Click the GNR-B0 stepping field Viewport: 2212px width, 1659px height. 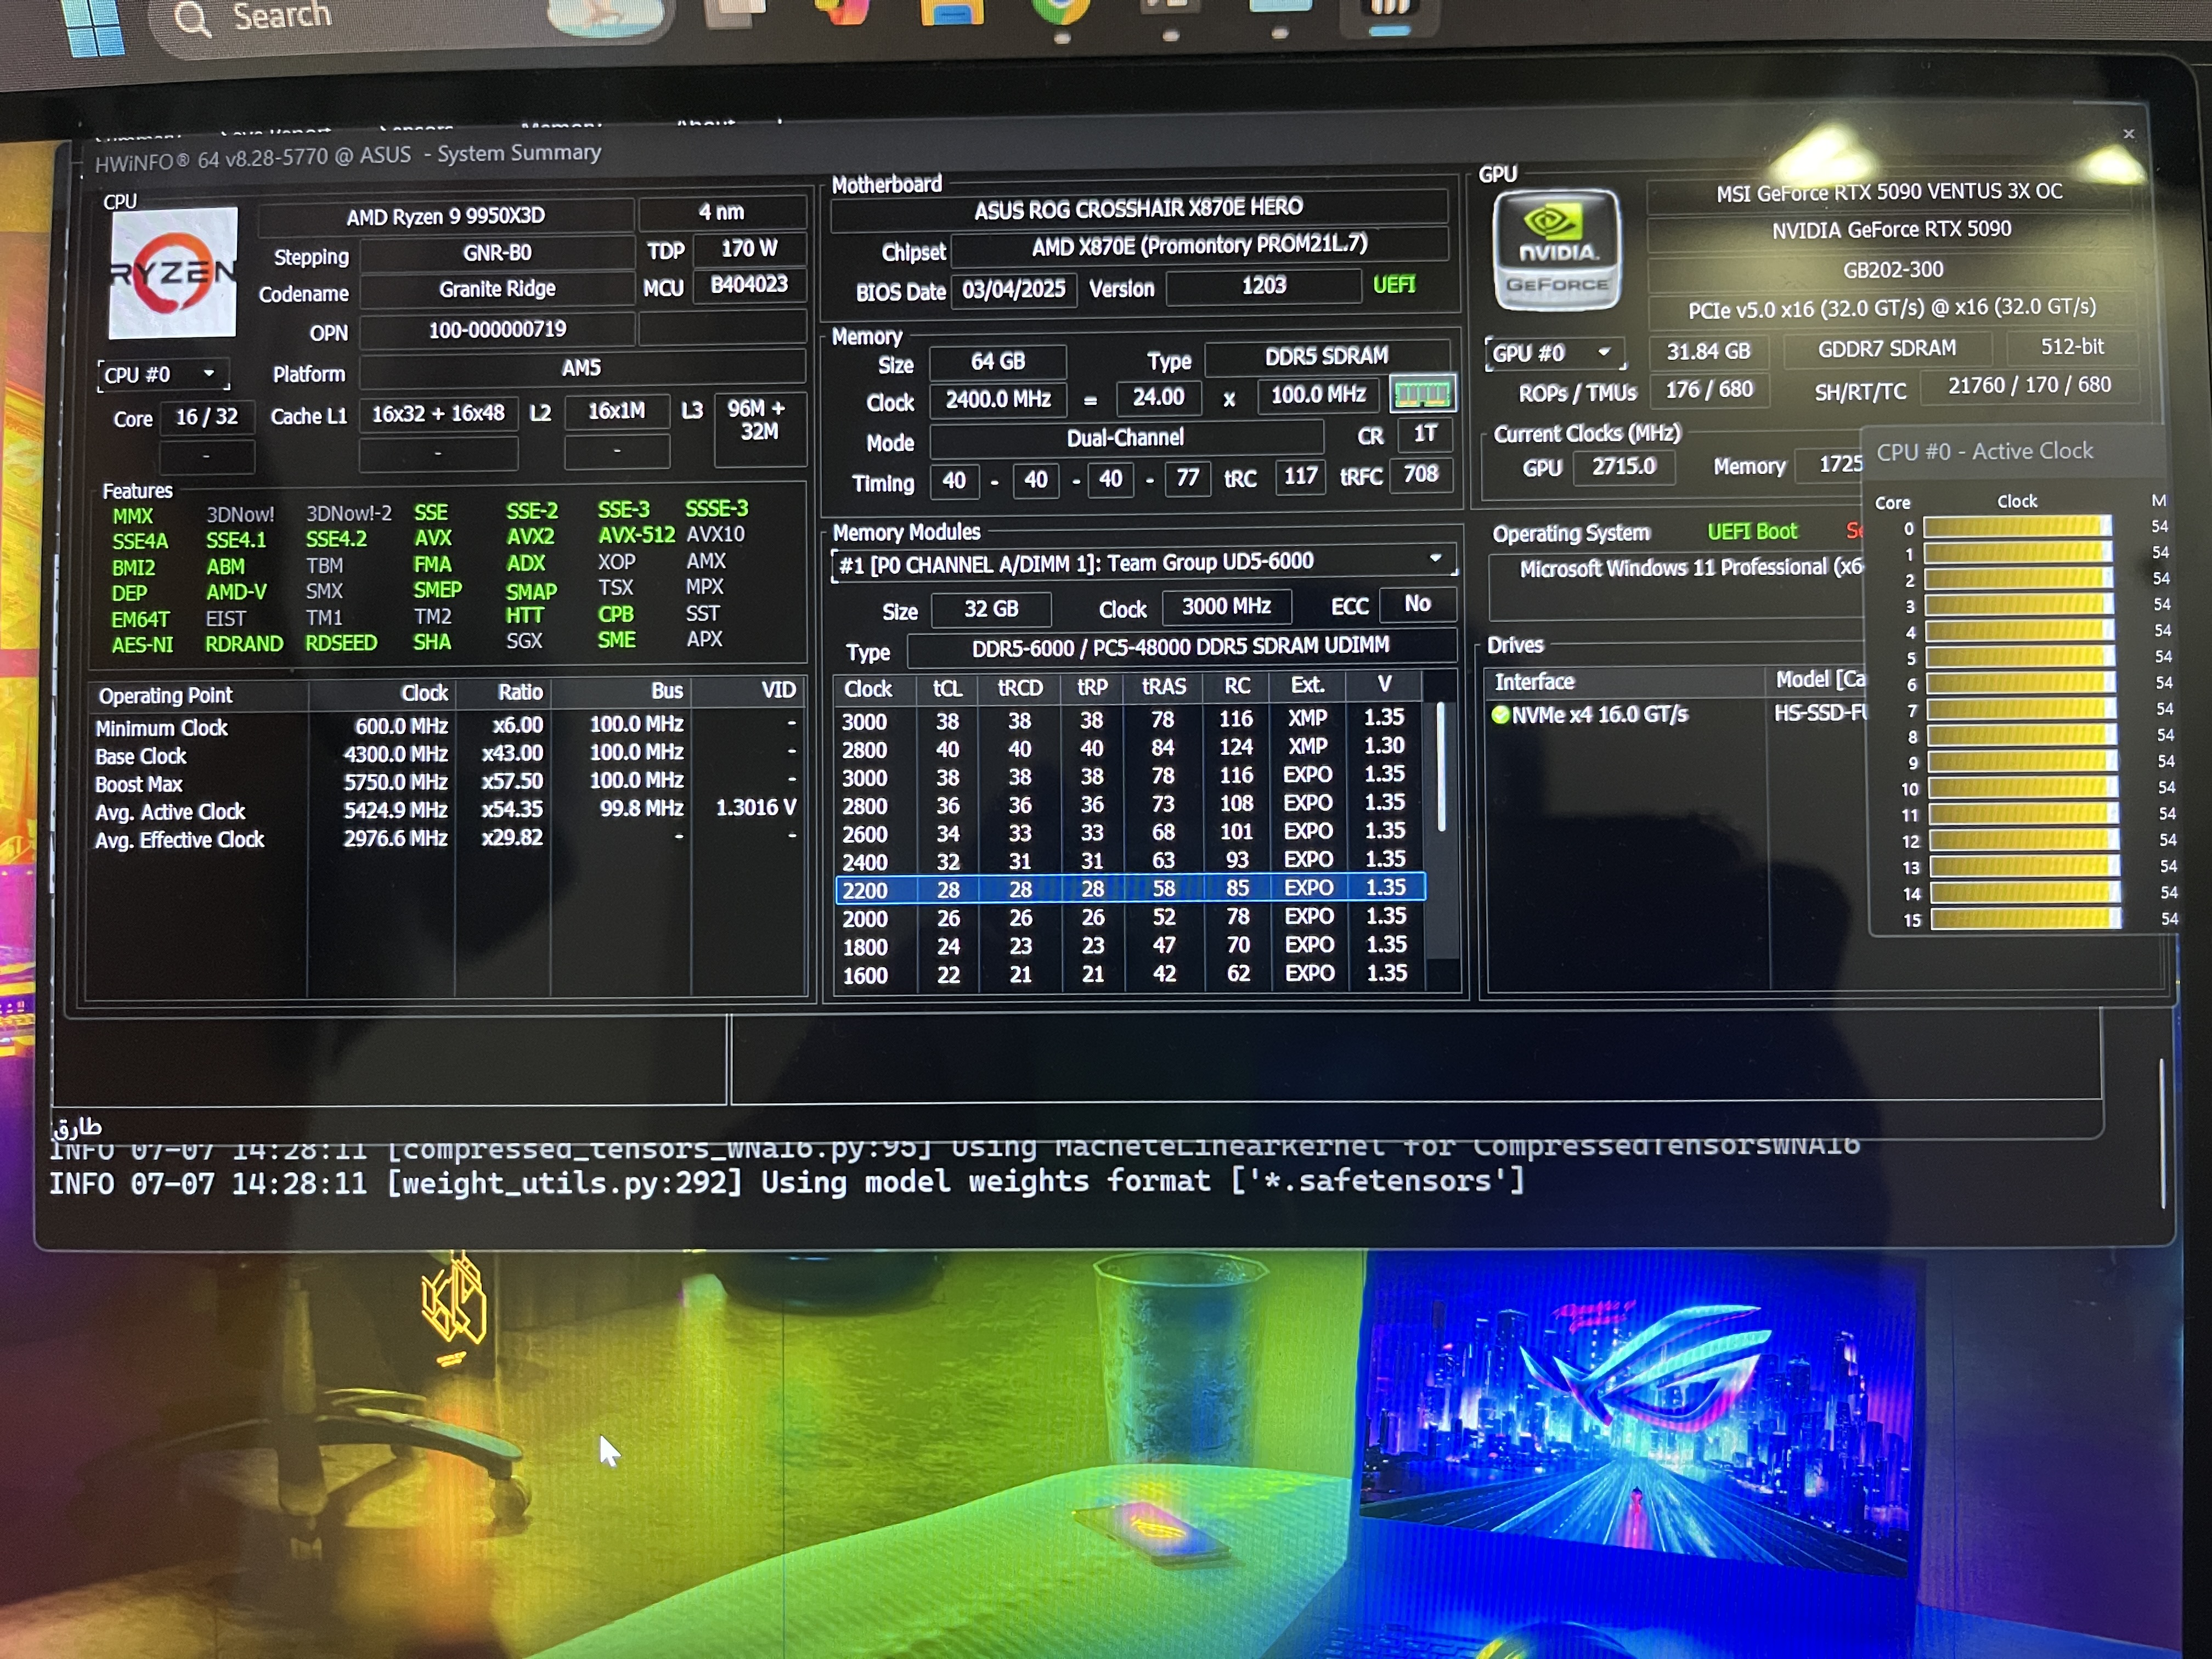click(497, 253)
